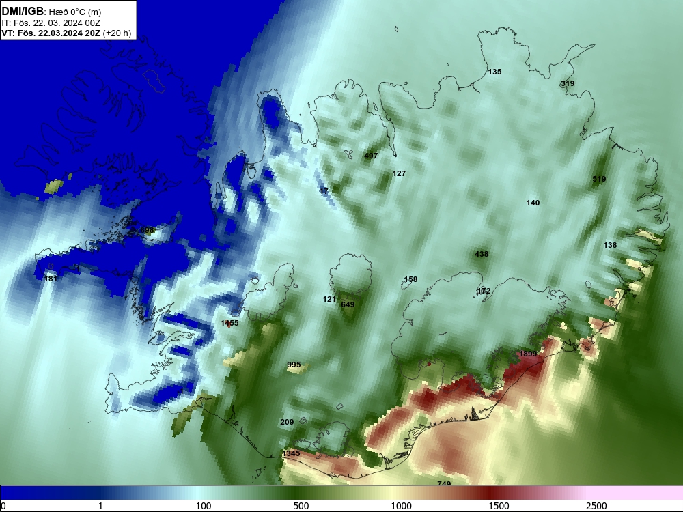Click the map value 438
The height and width of the screenshot is (512, 683).
tap(482, 254)
